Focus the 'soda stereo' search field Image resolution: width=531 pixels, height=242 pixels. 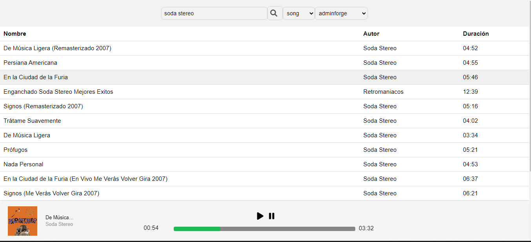pyautogui.click(x=214, y=13)
